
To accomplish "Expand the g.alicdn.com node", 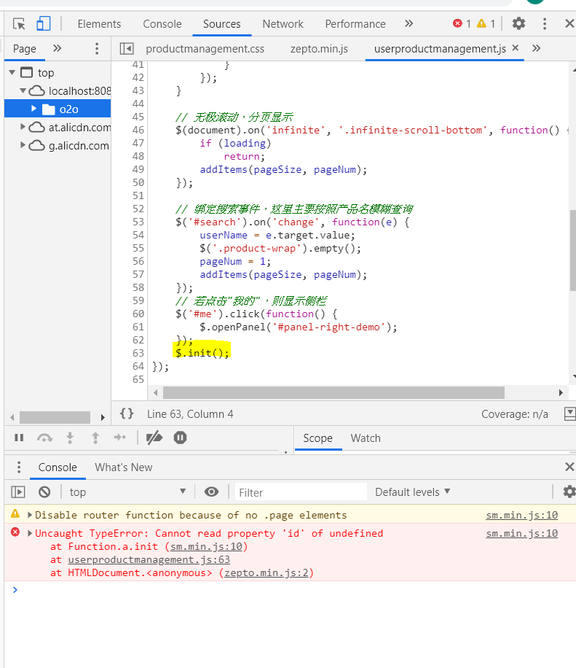I will [23, 145].
